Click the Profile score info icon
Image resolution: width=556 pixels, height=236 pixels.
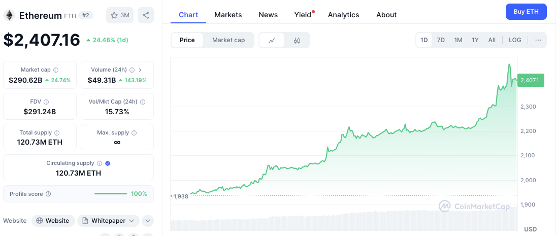(x=48, y=194)
